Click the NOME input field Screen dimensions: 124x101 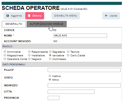coord(80,36)
